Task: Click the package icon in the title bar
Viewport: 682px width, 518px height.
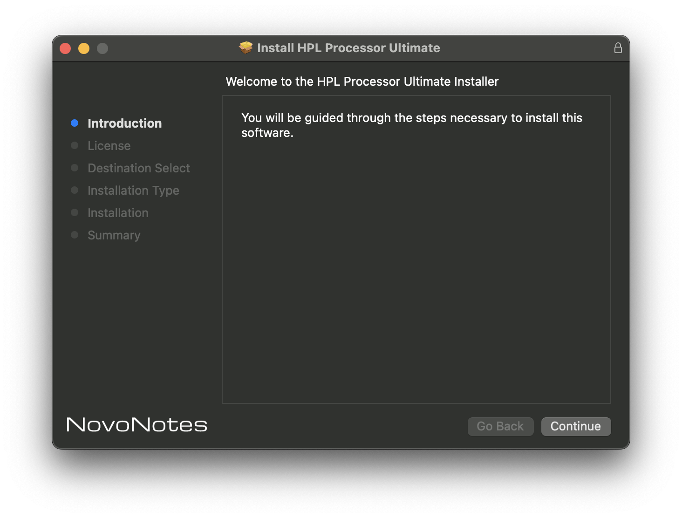Action: coord(246,48)
